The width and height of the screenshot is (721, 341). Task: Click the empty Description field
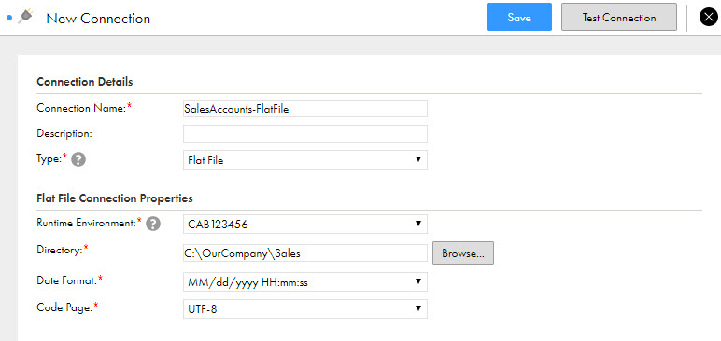[305, 134]
